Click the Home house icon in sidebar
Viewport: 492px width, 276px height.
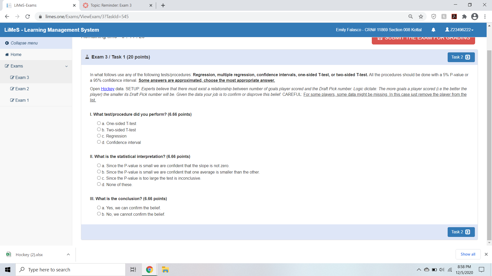7,54
